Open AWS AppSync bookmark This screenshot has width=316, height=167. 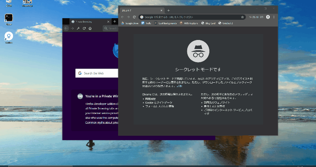tap(189, 23)
